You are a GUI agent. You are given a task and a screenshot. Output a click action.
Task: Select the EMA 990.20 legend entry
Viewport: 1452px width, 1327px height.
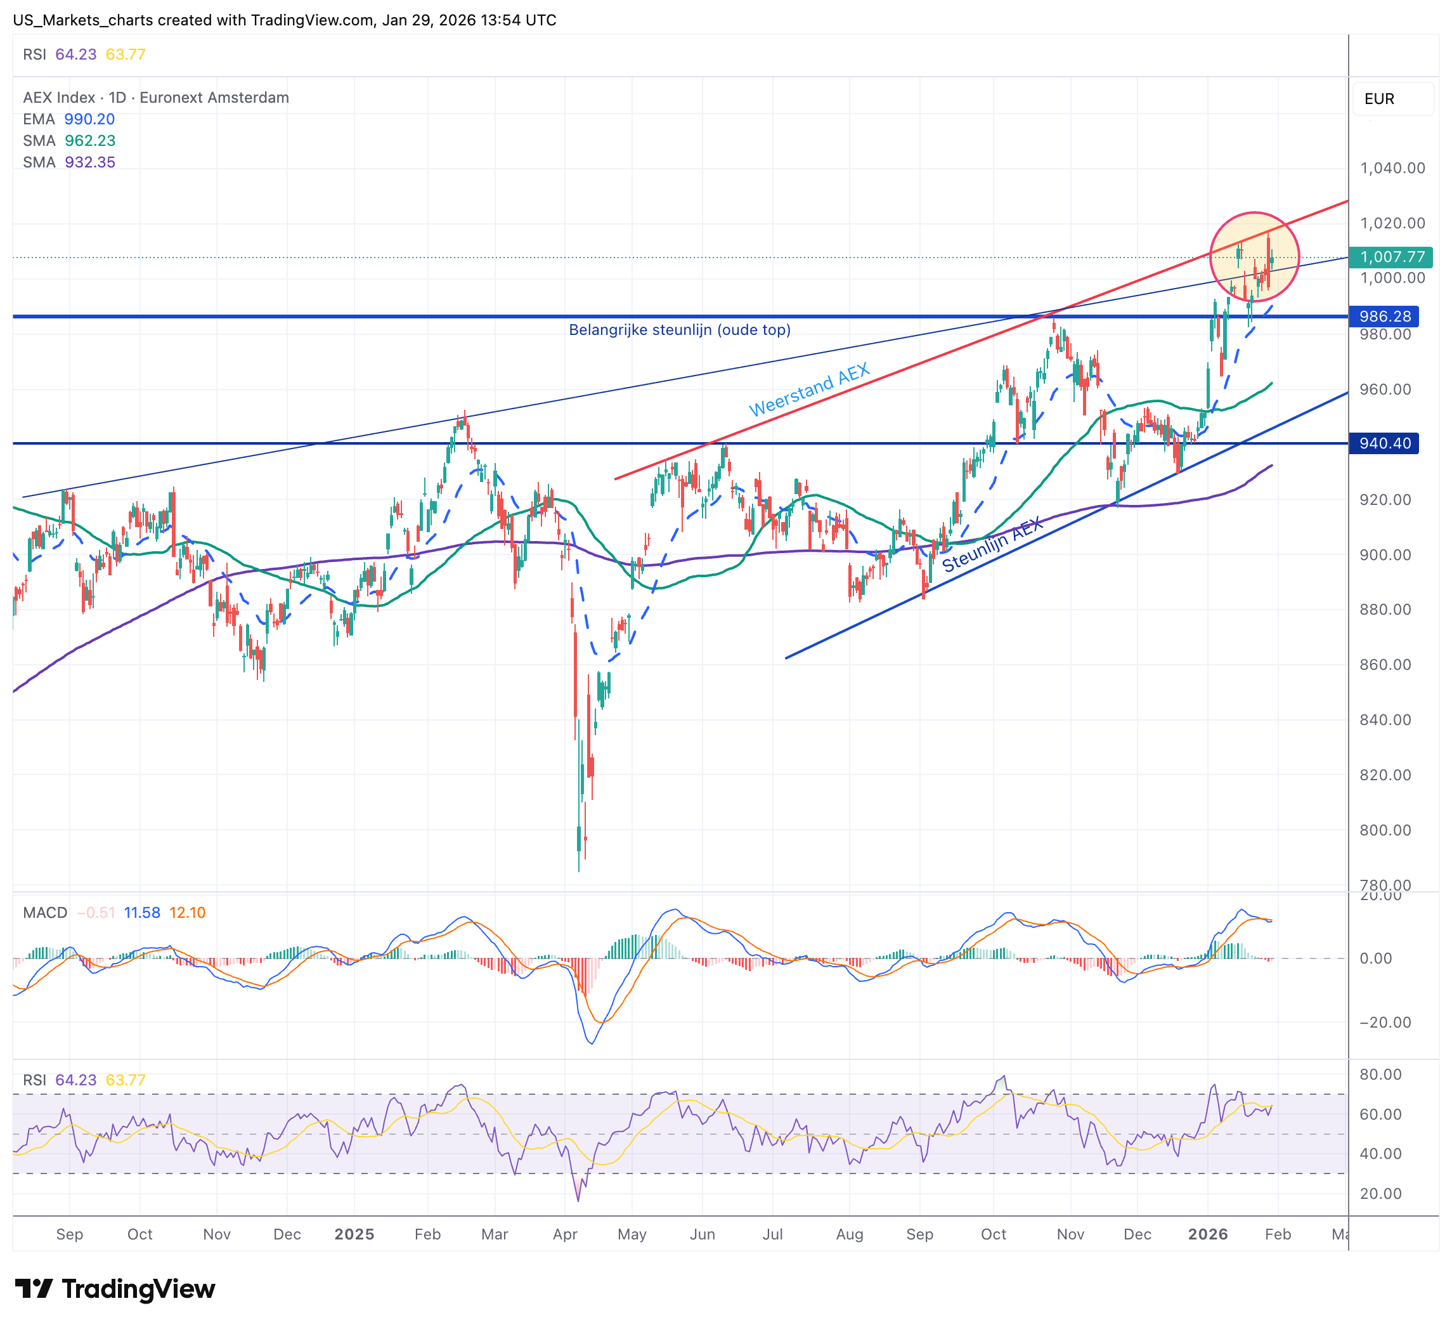[x=69, y=119]
